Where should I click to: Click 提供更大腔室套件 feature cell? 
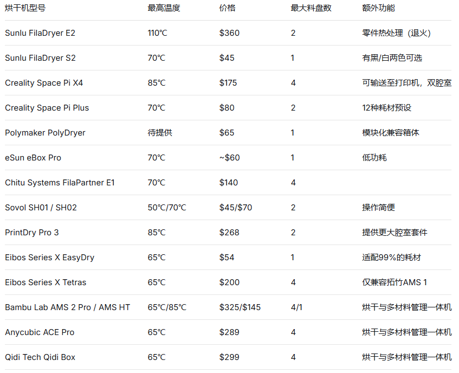395,233
